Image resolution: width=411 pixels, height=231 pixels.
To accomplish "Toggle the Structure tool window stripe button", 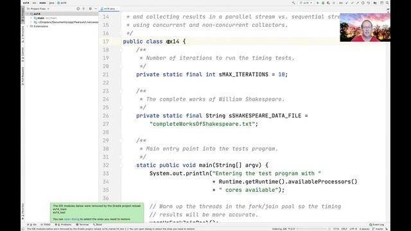I will tap(23, 34).
